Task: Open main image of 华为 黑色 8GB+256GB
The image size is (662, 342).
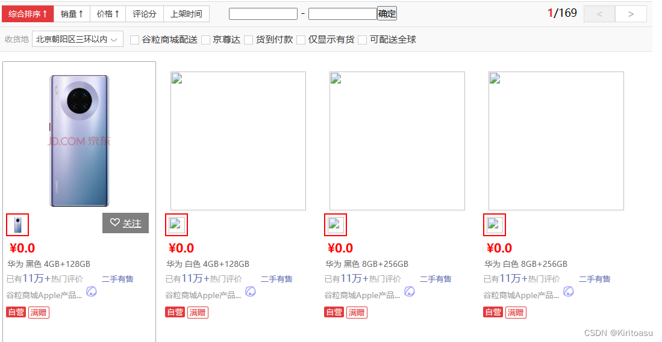Action: 397,141
